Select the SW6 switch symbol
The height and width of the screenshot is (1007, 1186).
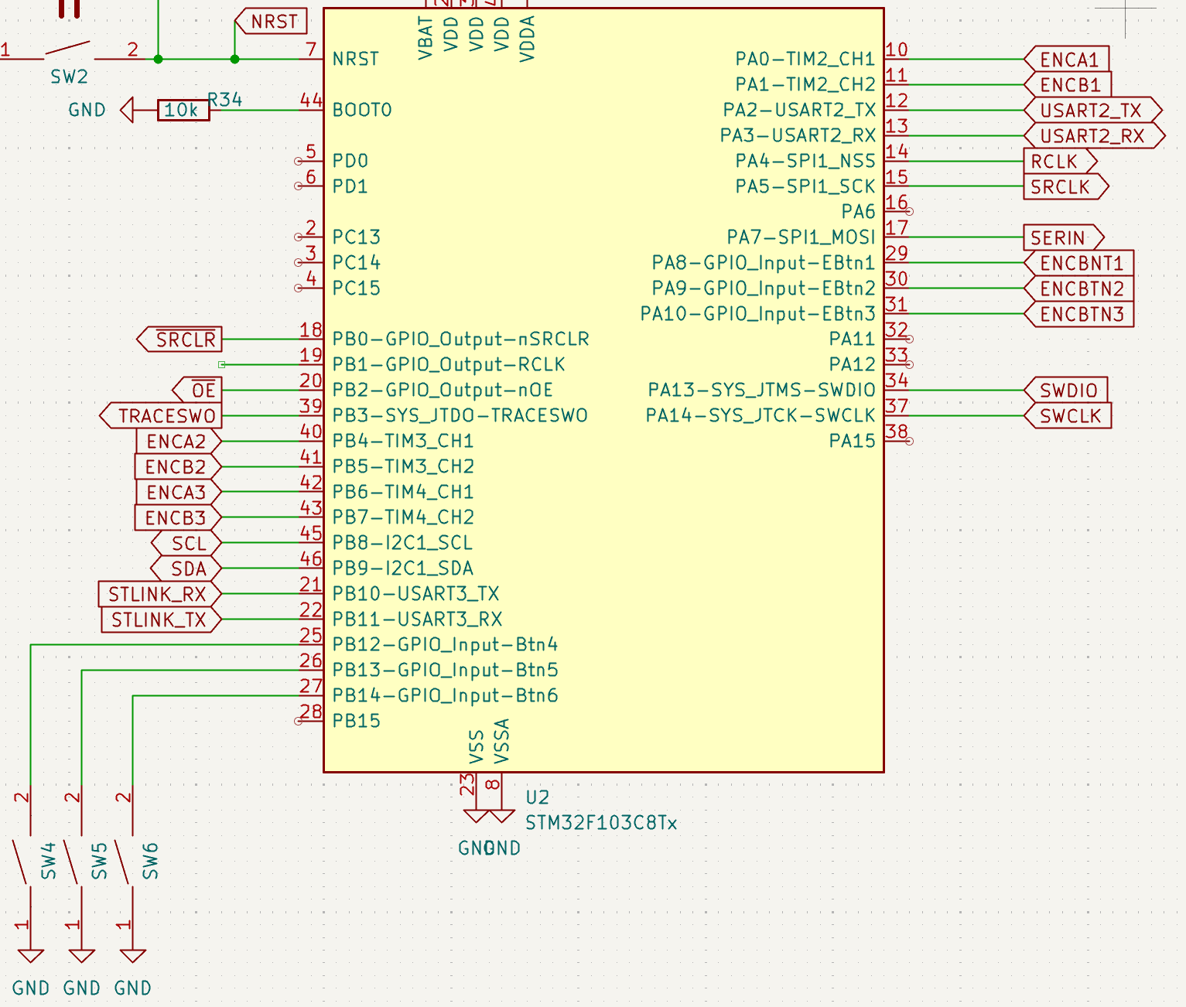click(x=125, y=861)
